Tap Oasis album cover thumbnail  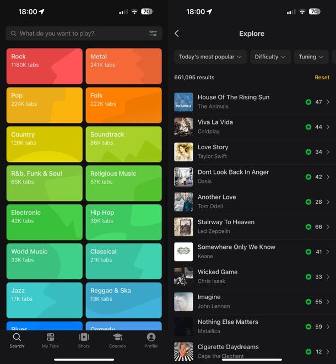pyautogui.click(x=183, y=177)
